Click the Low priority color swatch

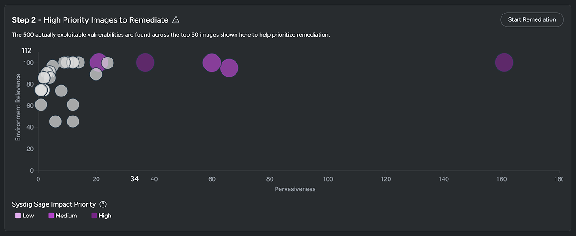pos(18,216)
